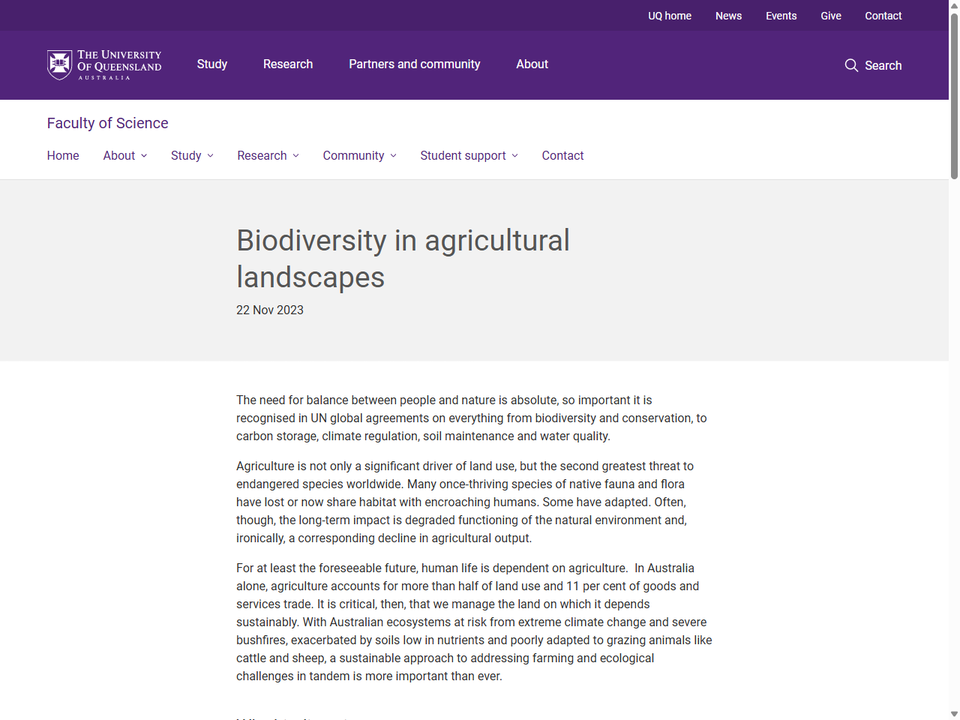The width and height of the screenshot is (960, 720).
Task: Open the Faculty of Science site title
Action: pos(107,123)
